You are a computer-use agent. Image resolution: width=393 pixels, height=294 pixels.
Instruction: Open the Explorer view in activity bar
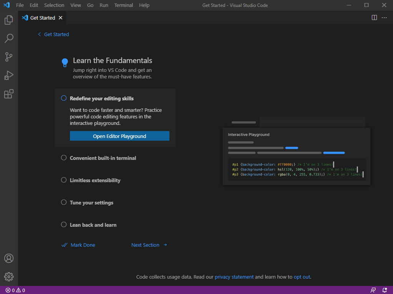pyautogui.click(x=9, y=20)
